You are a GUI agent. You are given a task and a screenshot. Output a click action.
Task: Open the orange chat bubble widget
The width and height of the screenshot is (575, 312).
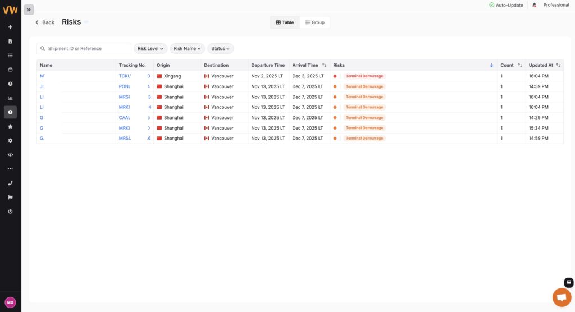[x=561, y=297]
